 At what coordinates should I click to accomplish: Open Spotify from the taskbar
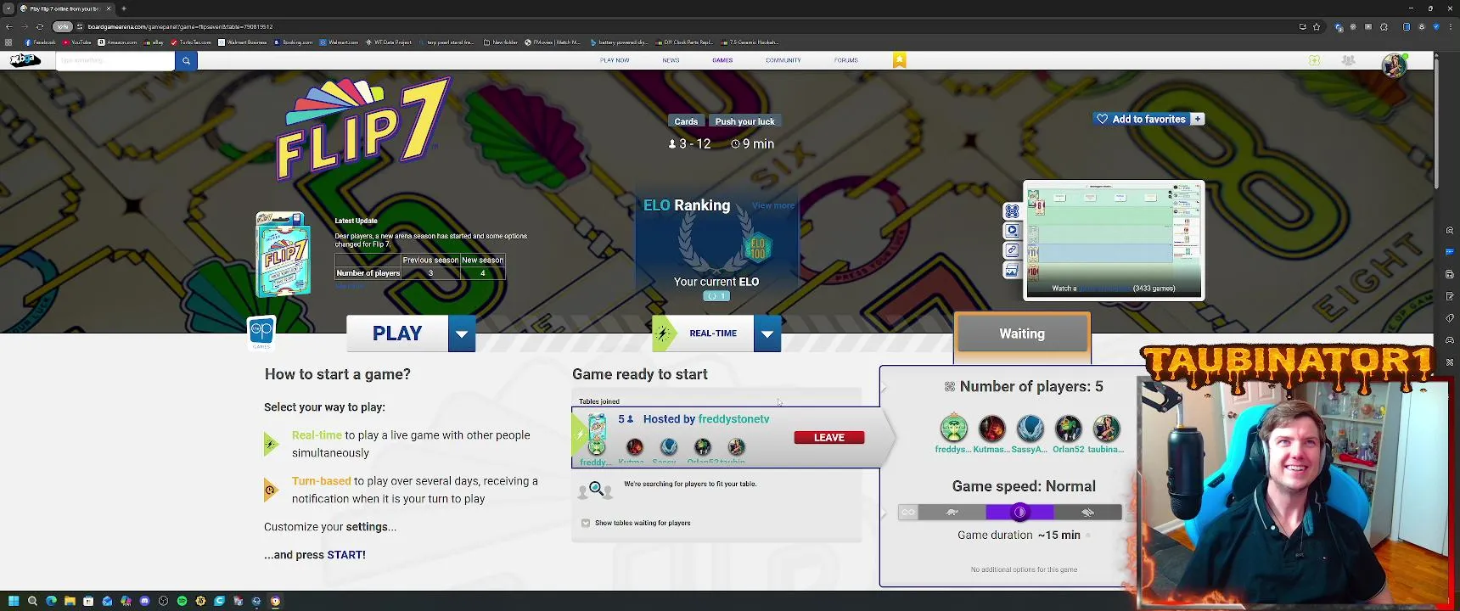(x=182, y=601)
